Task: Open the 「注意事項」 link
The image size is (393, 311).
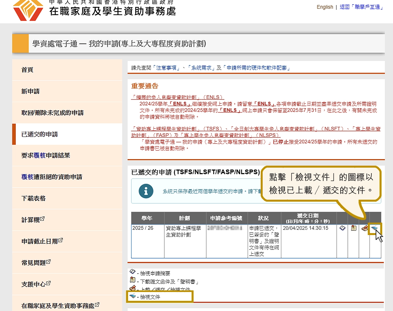Action: tap(167, 68)
